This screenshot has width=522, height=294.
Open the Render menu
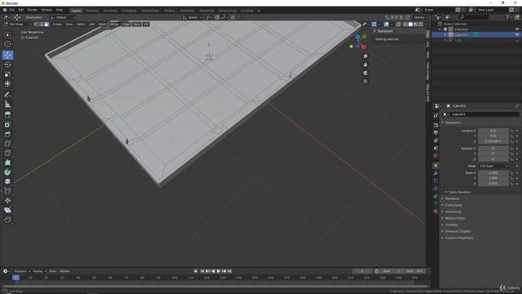tap(33, 10)
